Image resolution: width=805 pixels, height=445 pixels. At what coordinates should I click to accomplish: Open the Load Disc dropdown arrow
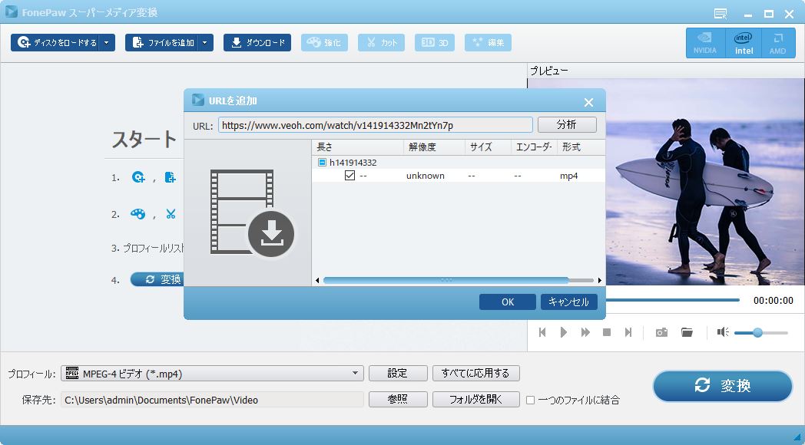pos(107,42)
